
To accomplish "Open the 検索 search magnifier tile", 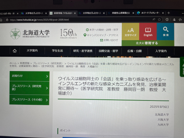I will (x=166, y=32).
